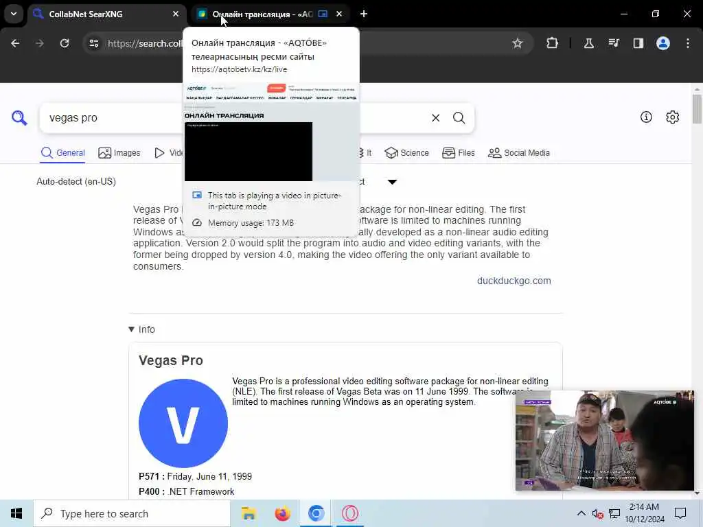703x527 pixels.
Task: Click the network tray icon
Action: [614, 513]
